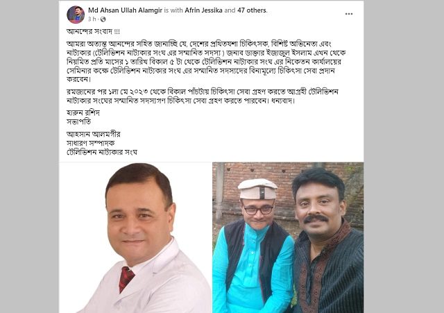Open the post options three-dot menu
Image resolution: width=444 pixels, height=313 pixels.
click(x=349, y=14)
